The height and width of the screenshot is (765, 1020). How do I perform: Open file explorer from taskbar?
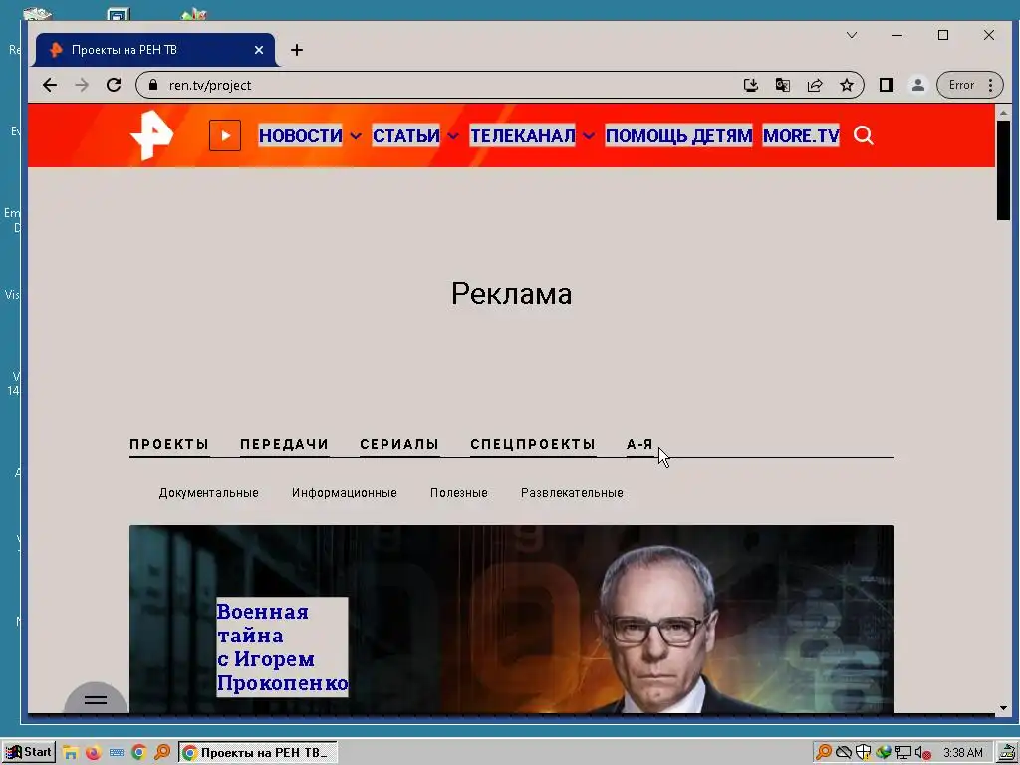[x=71, y=753]
